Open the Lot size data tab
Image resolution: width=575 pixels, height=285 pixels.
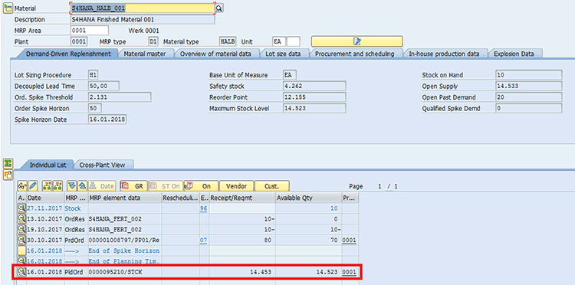tap(283, 54)
